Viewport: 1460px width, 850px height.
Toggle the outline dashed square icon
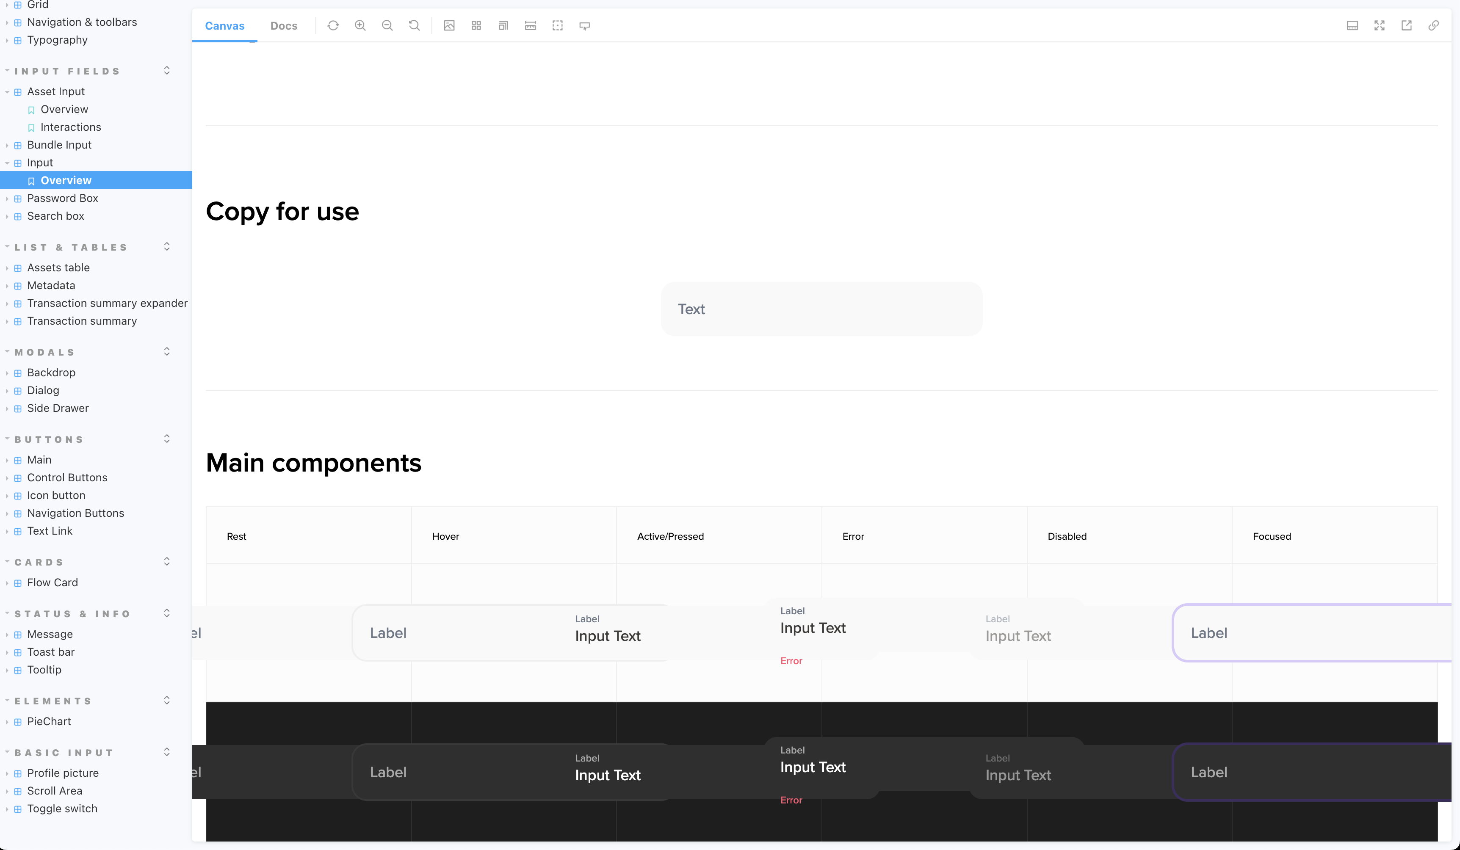pyautogui.click(x=557, y=25)
